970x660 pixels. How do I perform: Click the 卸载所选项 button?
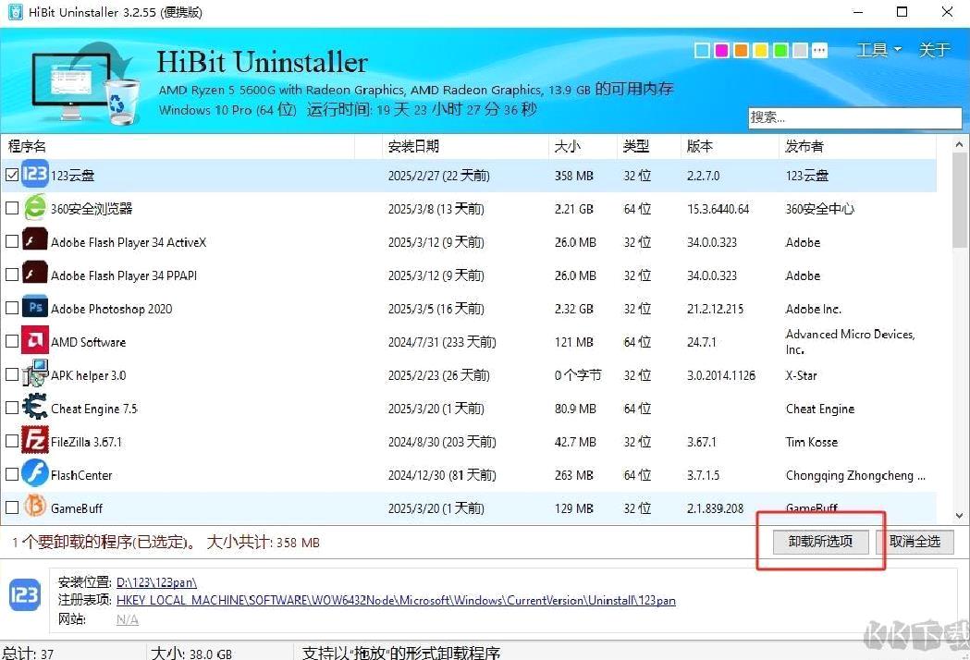821,542
